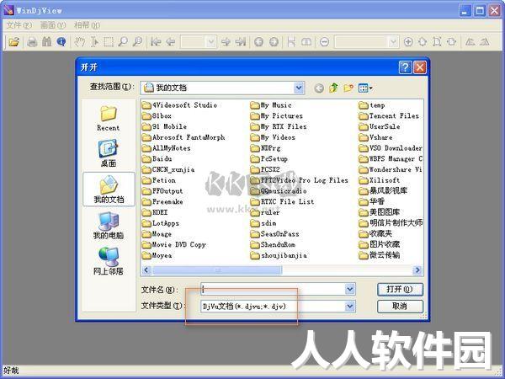Select the shoujibanjia folder
This screenshot has width=505, height=379.
coord(279,255)
